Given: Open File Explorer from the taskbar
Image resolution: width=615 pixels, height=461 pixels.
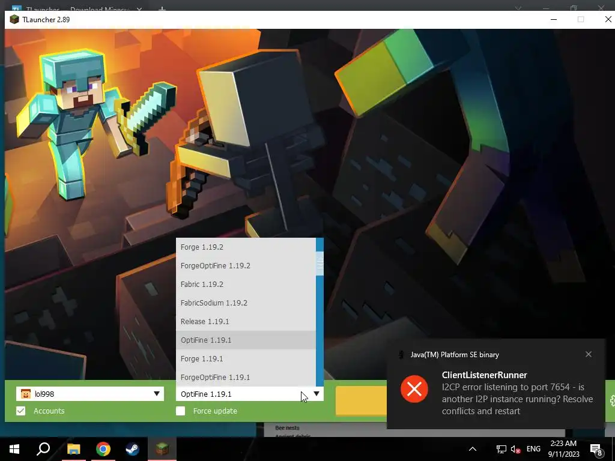Looking at the screenshot, I should [x=73, y=449].
